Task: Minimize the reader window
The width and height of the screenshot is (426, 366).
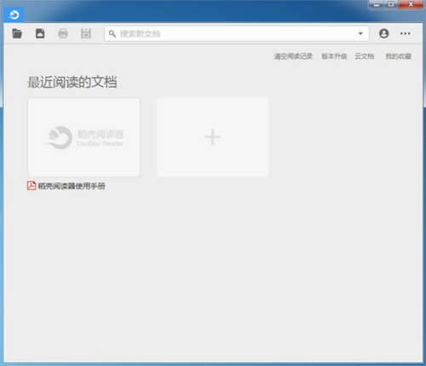Action: coord(377,4)
